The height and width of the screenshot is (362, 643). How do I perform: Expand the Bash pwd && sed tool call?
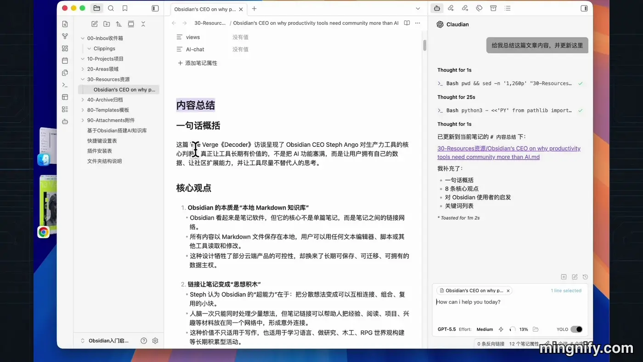coord(510,84)
